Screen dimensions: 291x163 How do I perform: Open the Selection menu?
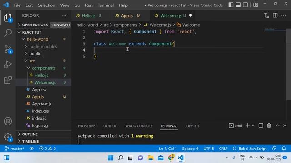click(46, 5)
